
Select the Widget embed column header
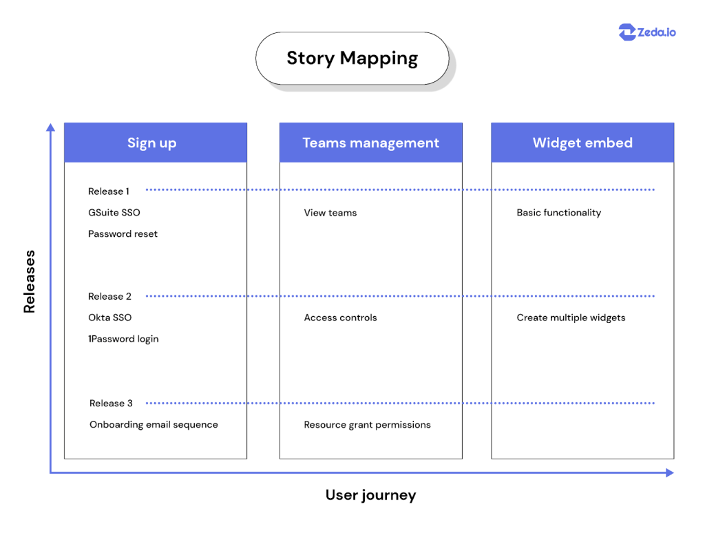pos(582,143)
